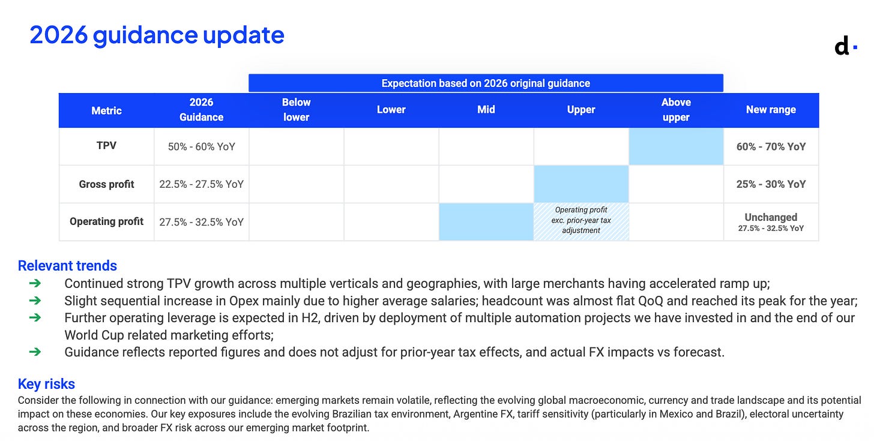Click the 'Expectation based on 2026 original guidance' banner
Viewport: 874px width, 441px height.
[486, 83]
